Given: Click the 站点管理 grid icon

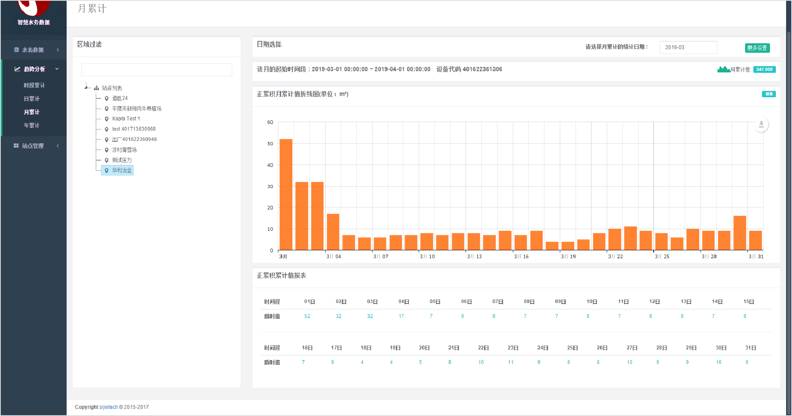Looking at the screenshot, I should pos(16,146).
